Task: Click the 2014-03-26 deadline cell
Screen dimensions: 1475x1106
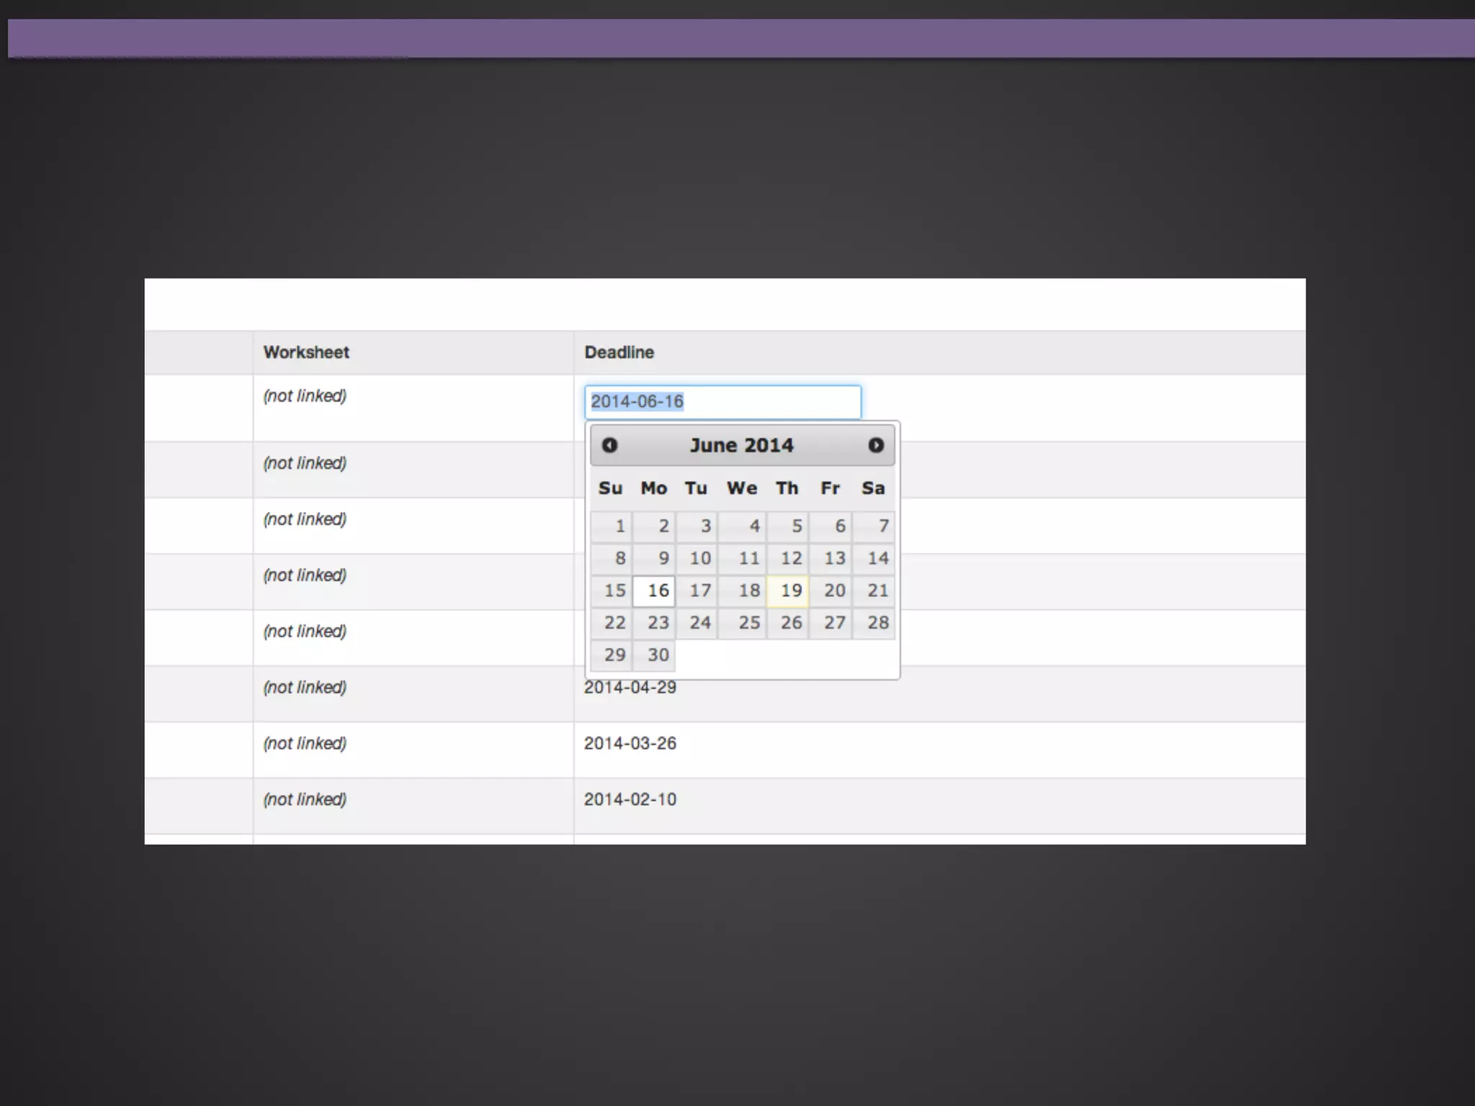Action: pyautogui.click(x=630, y=743)
